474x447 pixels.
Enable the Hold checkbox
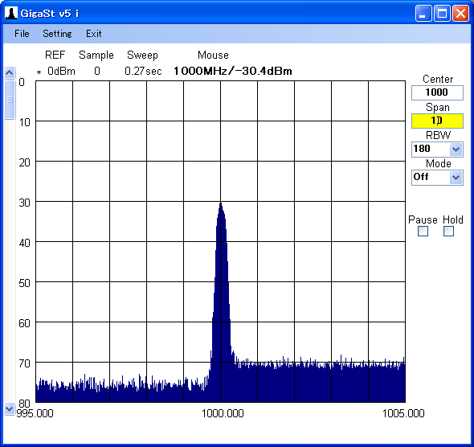point(448,232)
